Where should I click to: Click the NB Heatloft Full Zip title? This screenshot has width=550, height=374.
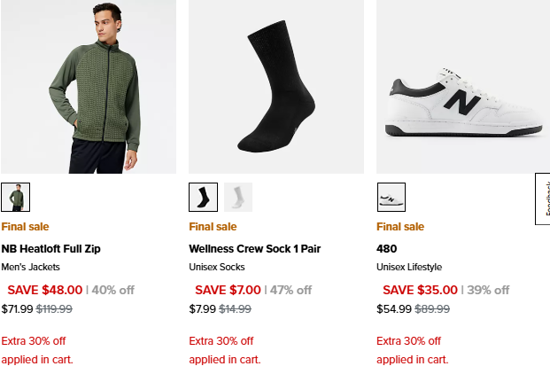click(x=51, y=249)
